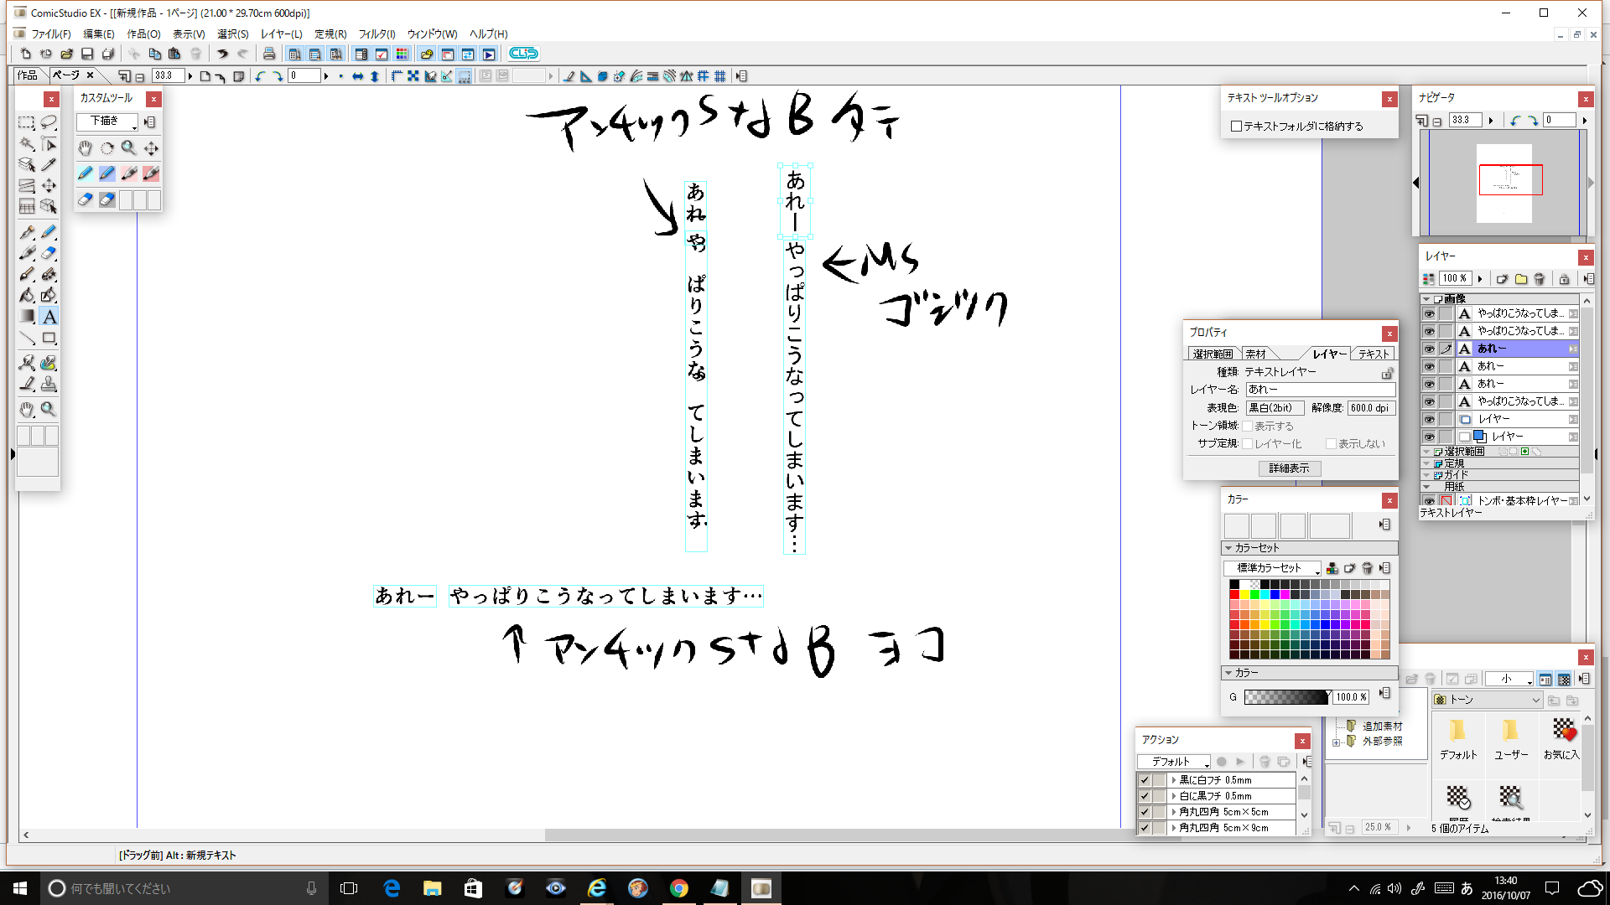Switch to the テキスト property tab
Screen dimensions: 1610x905
(1374, 354)
